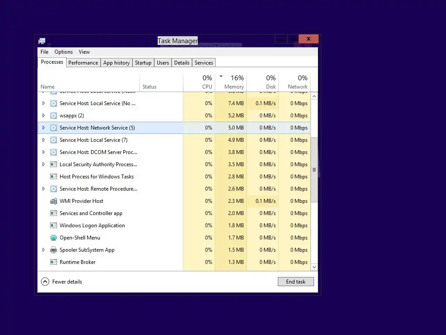This screenshot has width=446, height=335.
Task: Click the WMI Provider Host icon
Action: (54, 201)
